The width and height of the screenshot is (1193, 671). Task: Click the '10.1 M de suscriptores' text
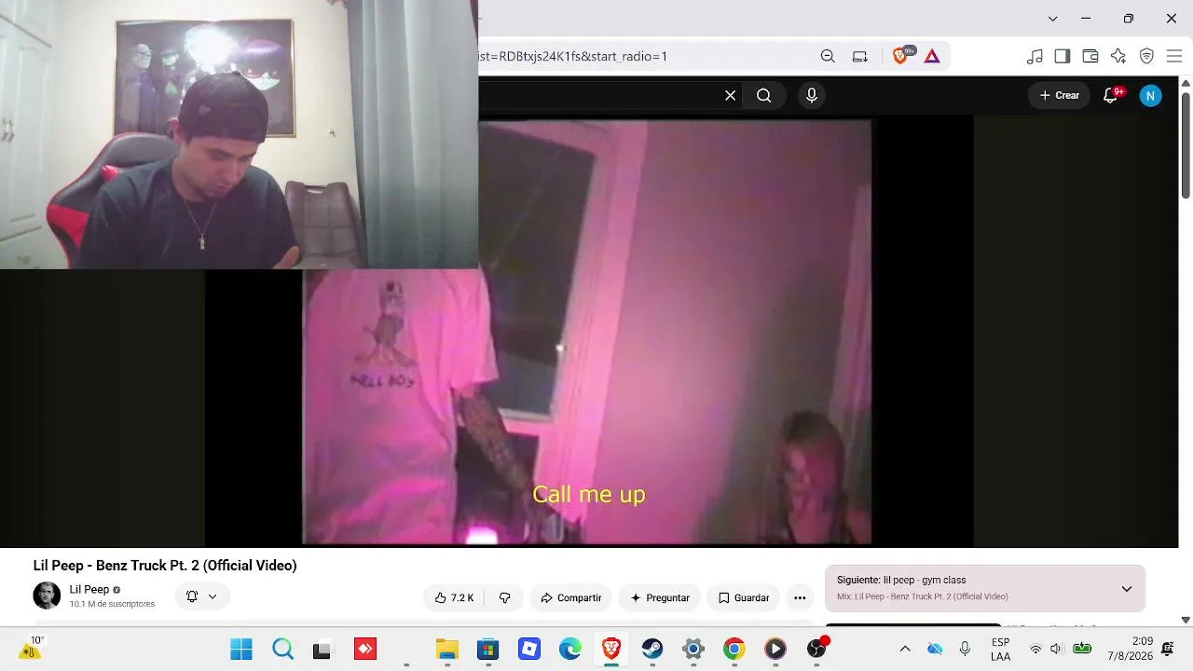tap(112, 604)
